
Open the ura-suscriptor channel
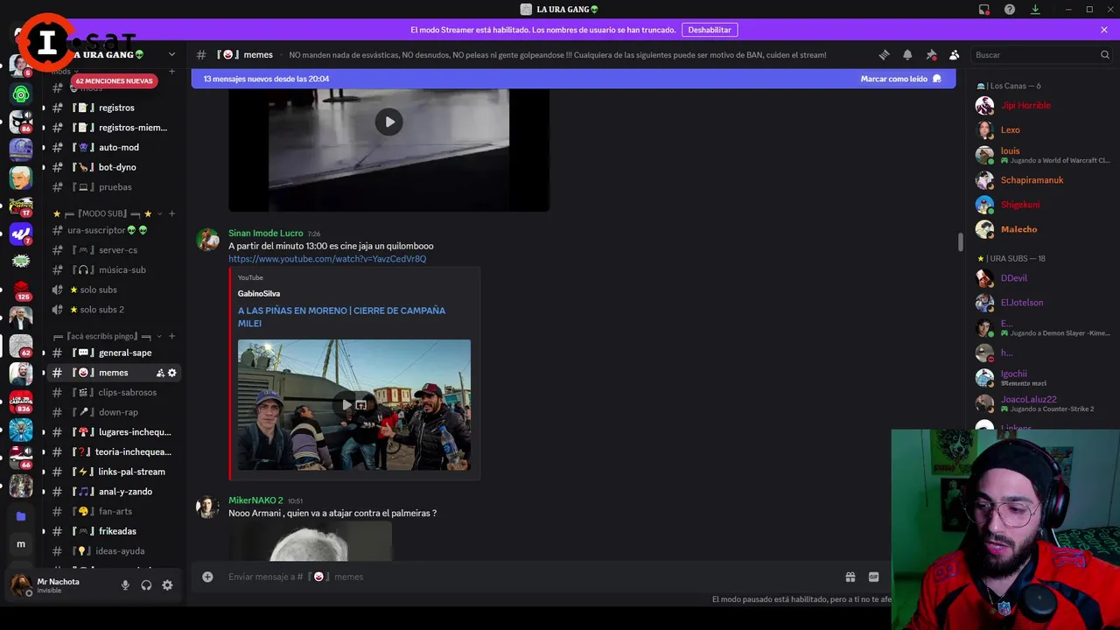coord(114,230)
